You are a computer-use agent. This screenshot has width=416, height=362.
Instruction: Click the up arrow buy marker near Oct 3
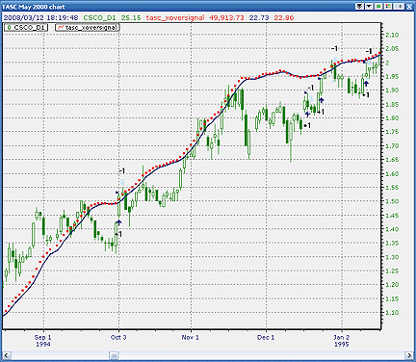tap(119, 222)
